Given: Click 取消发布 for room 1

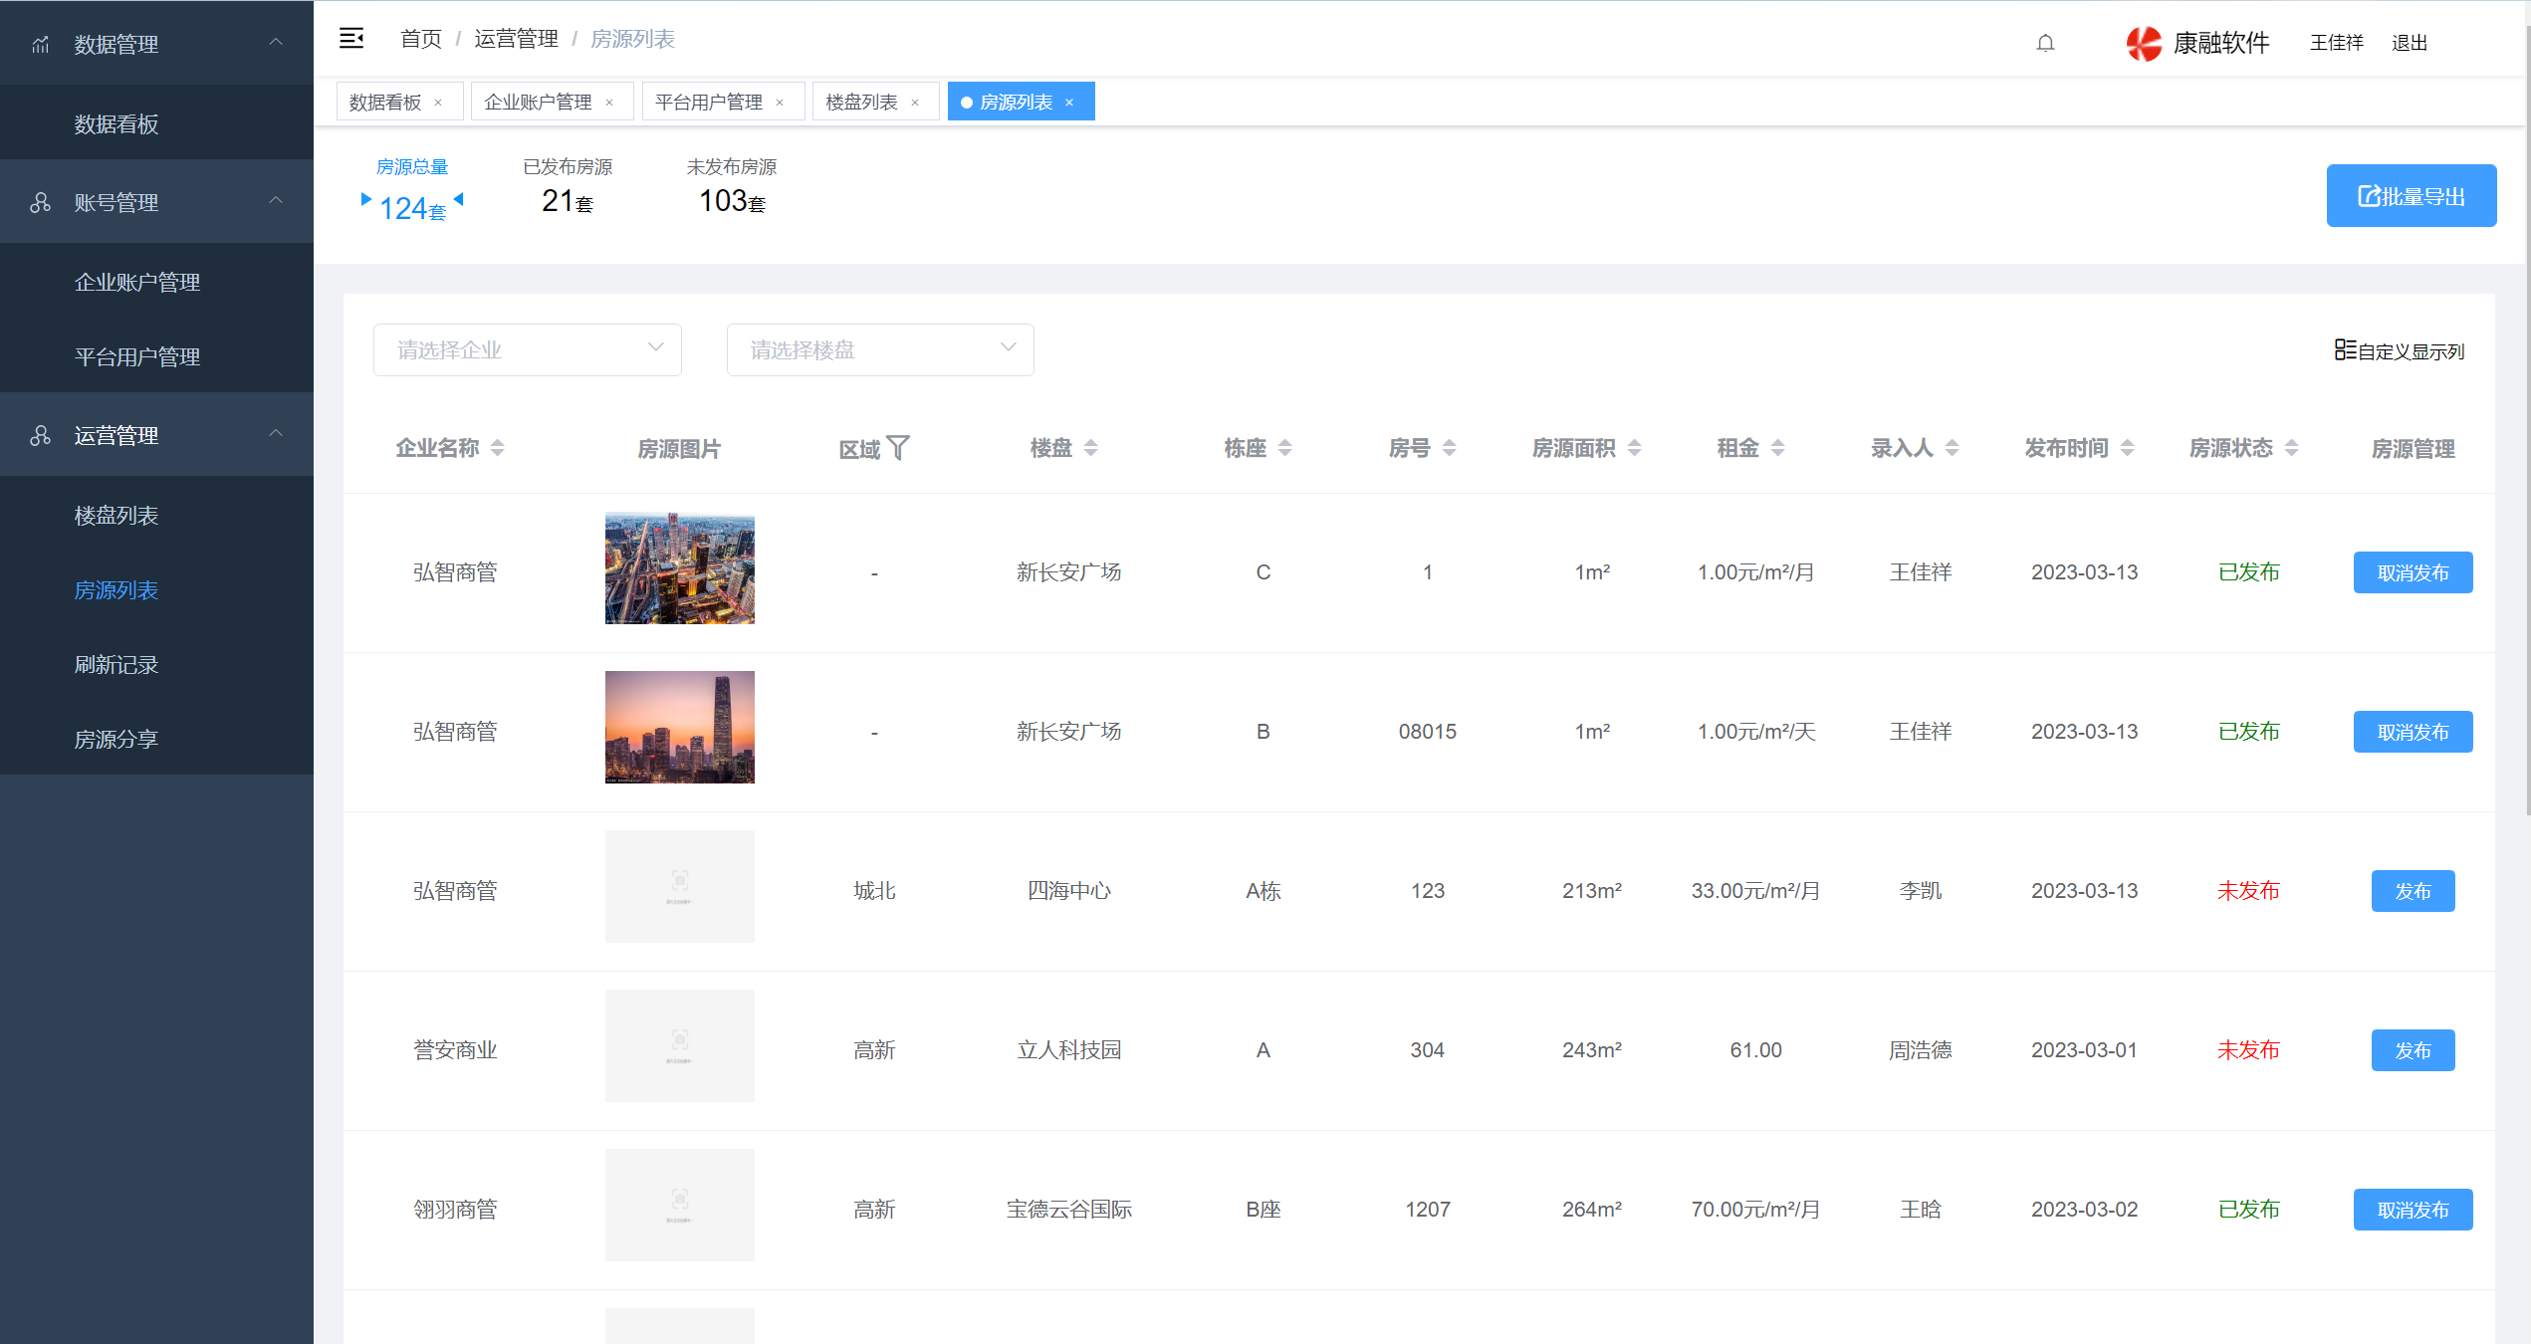Looking at the screenshot, I should pos(2413,572).
